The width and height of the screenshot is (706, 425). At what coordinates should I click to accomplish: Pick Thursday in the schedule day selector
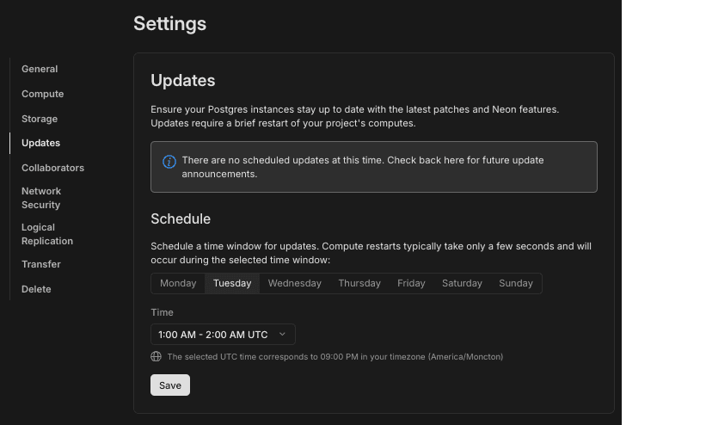tap(359, 283)
